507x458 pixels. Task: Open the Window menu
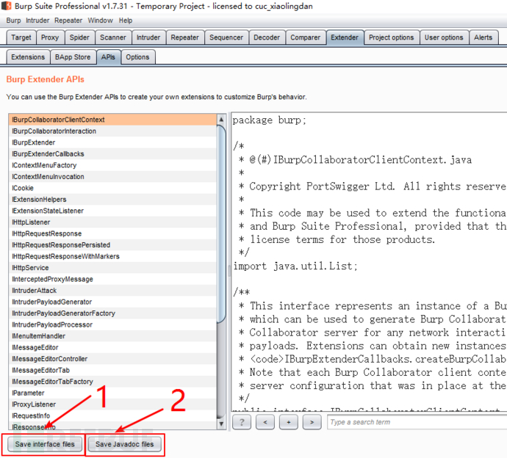point(100,21)
